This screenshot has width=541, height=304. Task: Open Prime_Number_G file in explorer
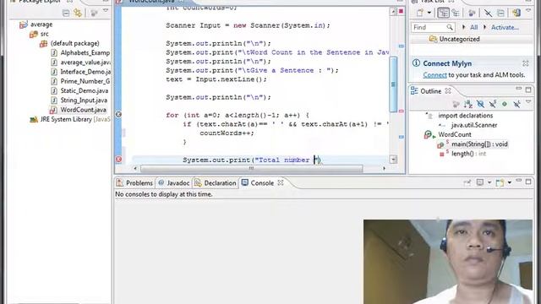[85, 81]
